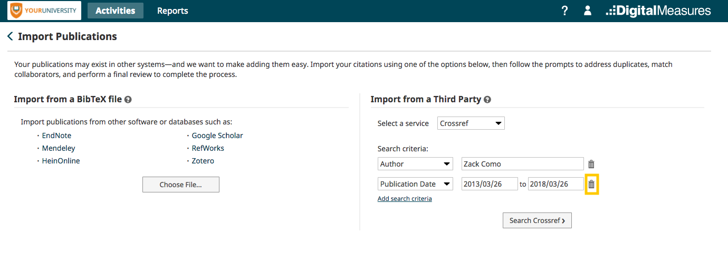The height and width of the screenshot is (271, 728).
Task: Click the Add search criteria link
Action: click(x=405, y=199)
